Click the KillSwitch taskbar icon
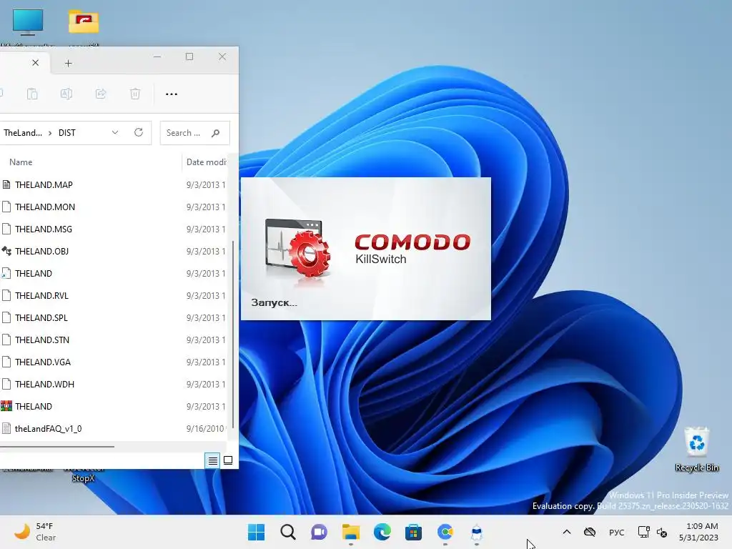This screenshot has width=732, height=549. (477, 532)
